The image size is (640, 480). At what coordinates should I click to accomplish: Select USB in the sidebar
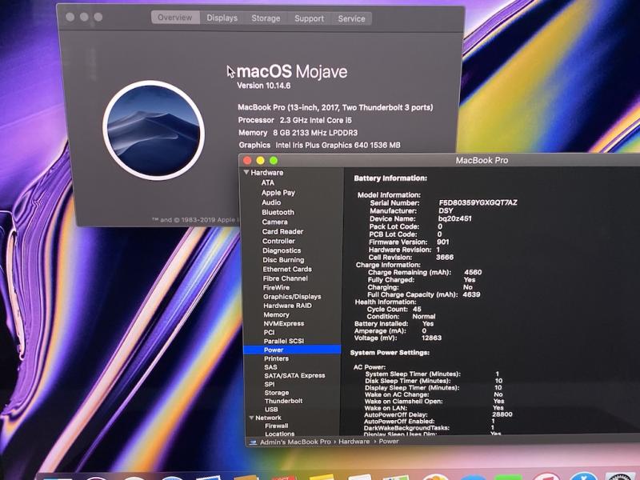coord(271,410)
